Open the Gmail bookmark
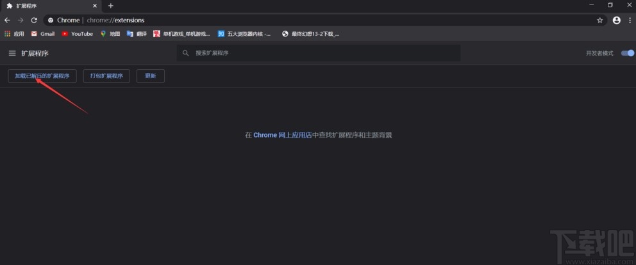The width and height of the screenshot is (636, 265). 42,34
